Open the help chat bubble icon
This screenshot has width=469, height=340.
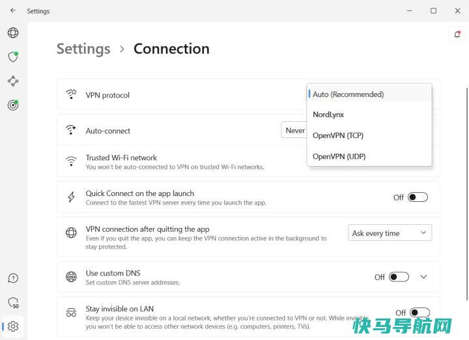(13, 278)
